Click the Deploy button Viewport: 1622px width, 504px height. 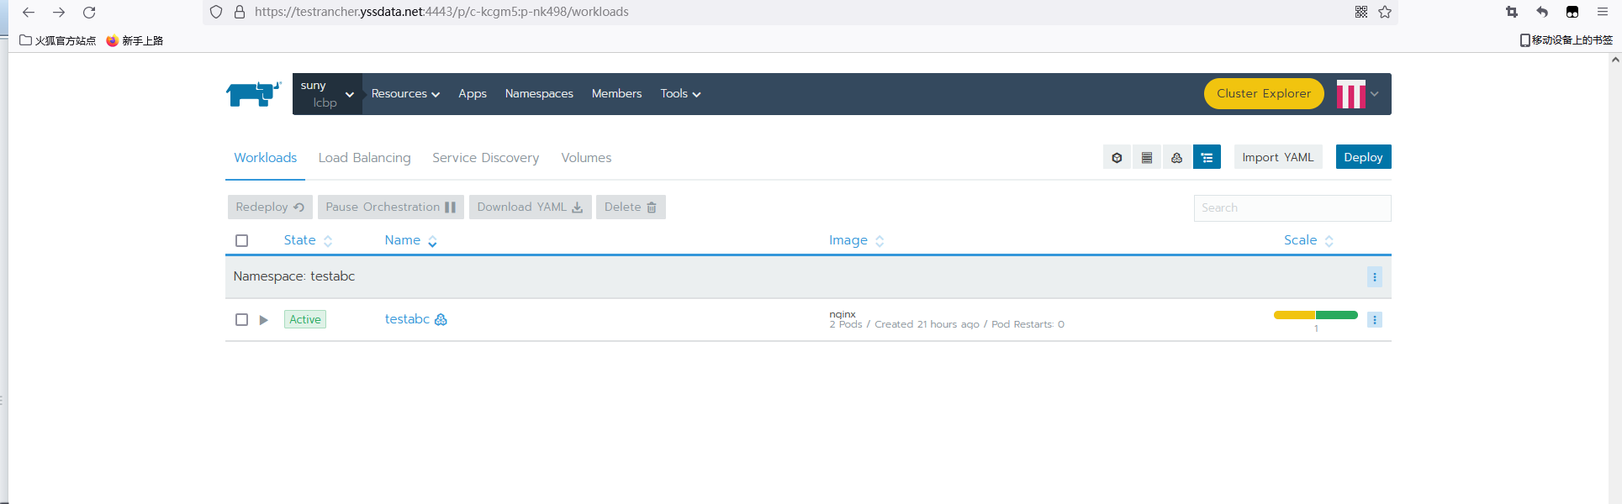pos(1363,157)
